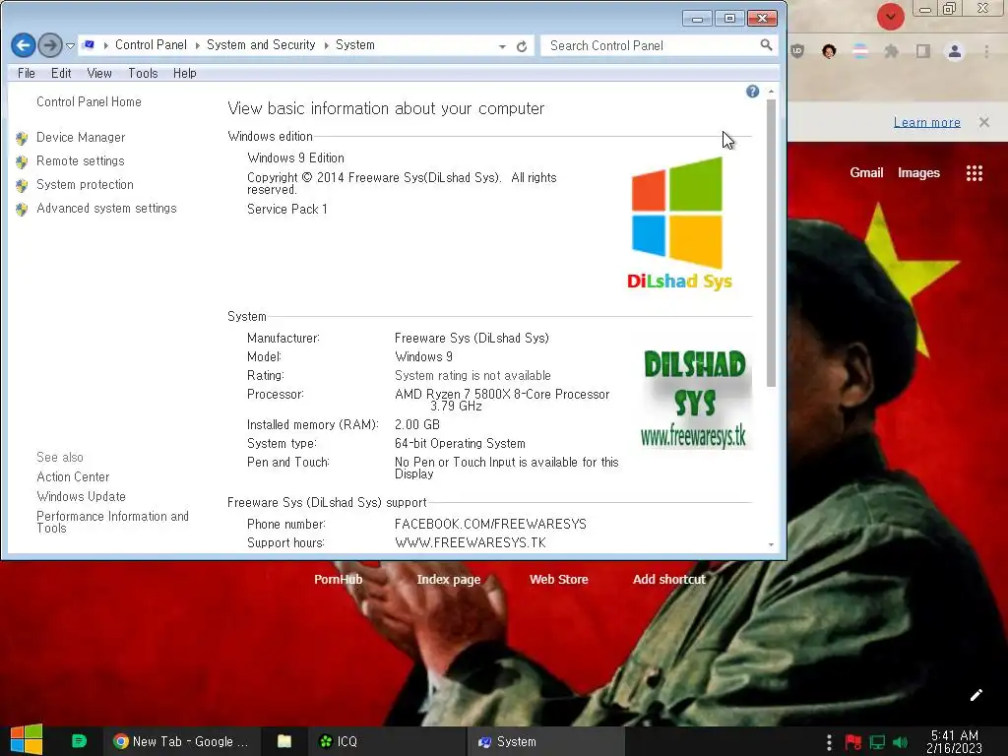Click the scrollbar up arrow in System window

click(x=771, y=92)
